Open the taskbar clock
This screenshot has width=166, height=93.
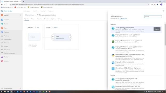click(x=159, y=92)
